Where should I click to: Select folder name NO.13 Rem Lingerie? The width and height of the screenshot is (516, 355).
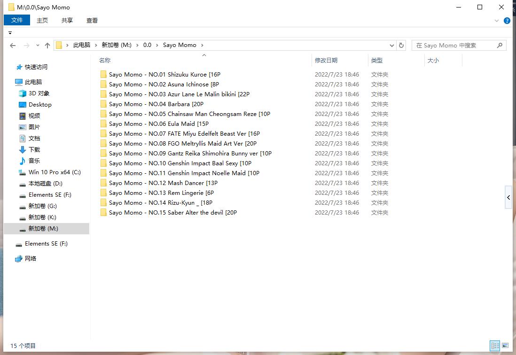[x=161, y=193]
